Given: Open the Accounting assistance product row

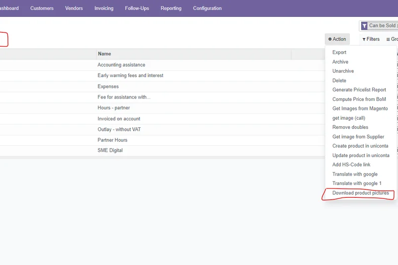Looking at the screenshot, I should tap(163, 65).
